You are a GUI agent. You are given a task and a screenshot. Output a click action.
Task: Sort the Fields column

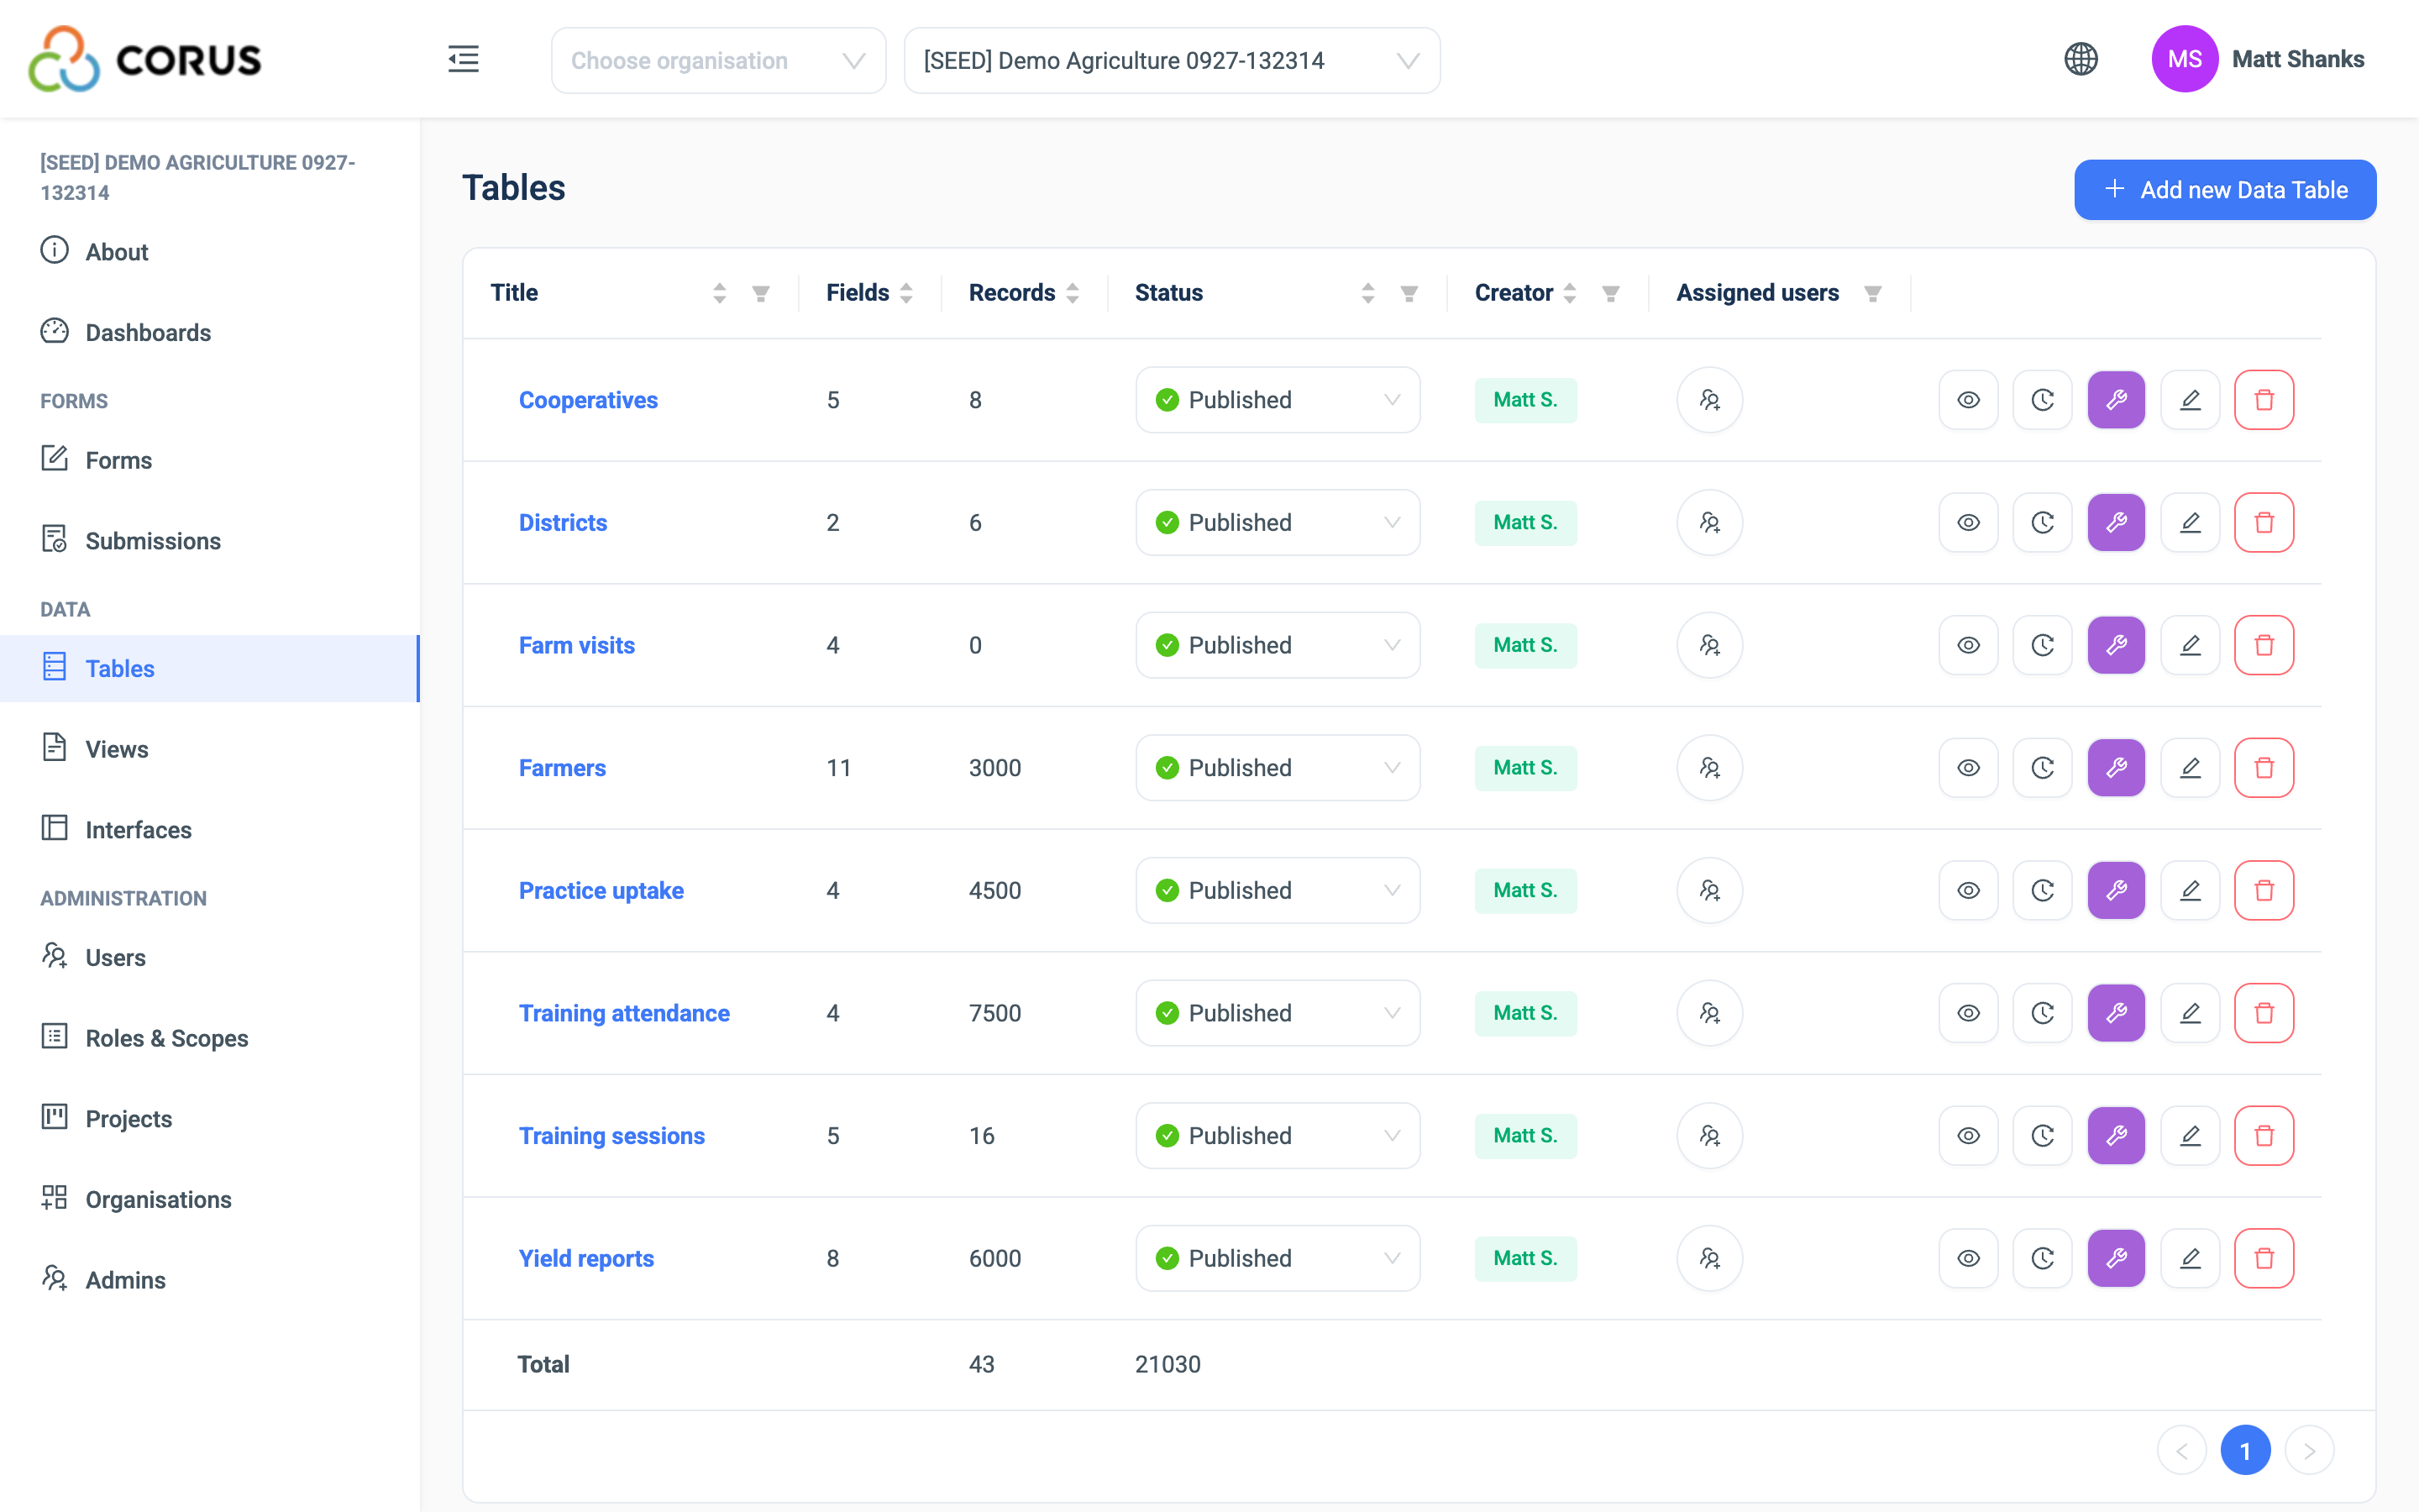[906, 293]
